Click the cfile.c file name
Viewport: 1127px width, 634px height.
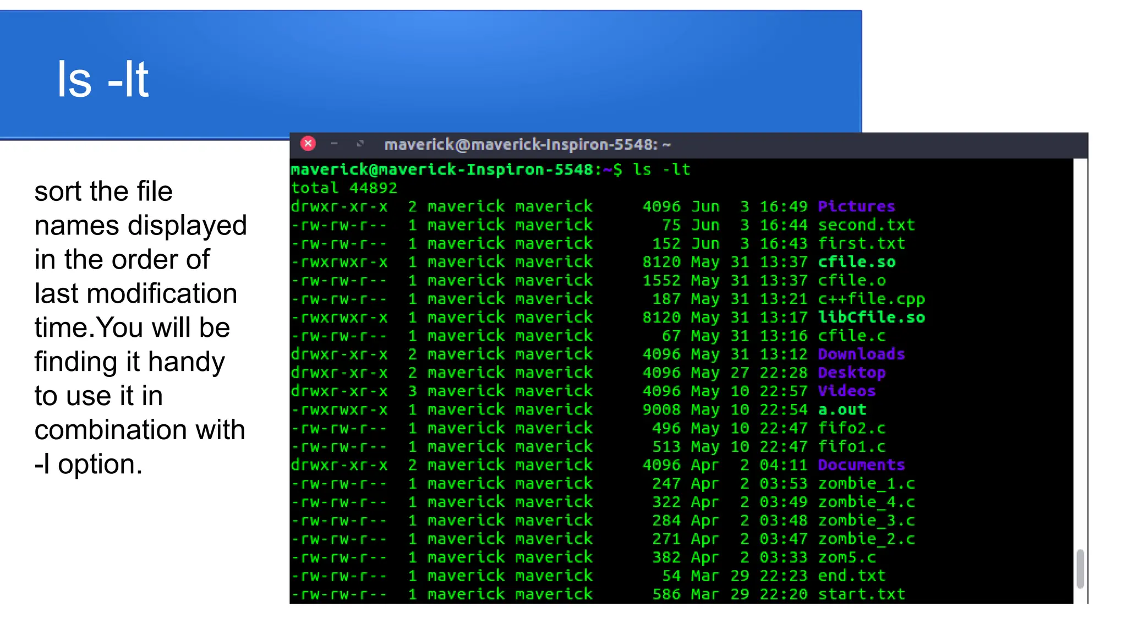[x=852, y=336]
